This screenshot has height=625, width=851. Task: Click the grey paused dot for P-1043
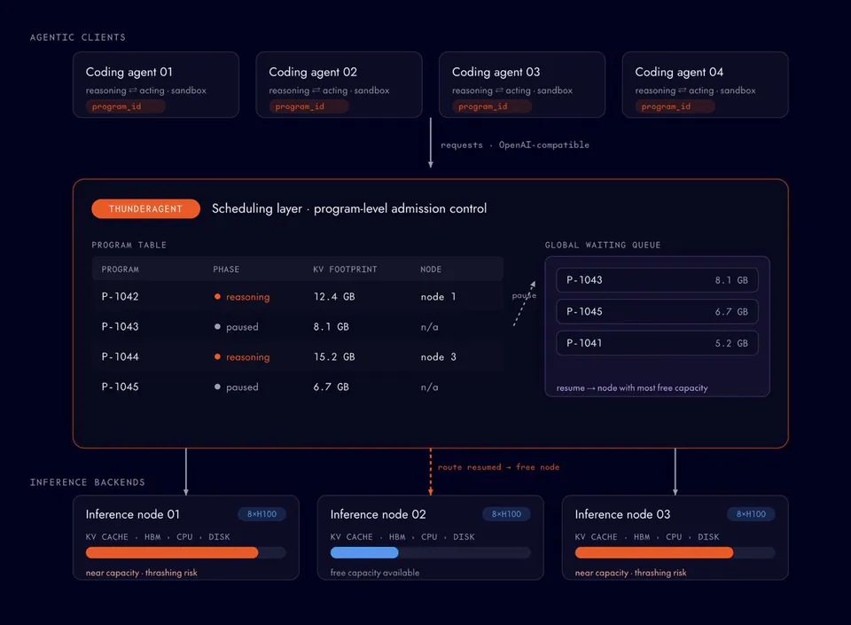pyautogui.click(x=217, y=326)
